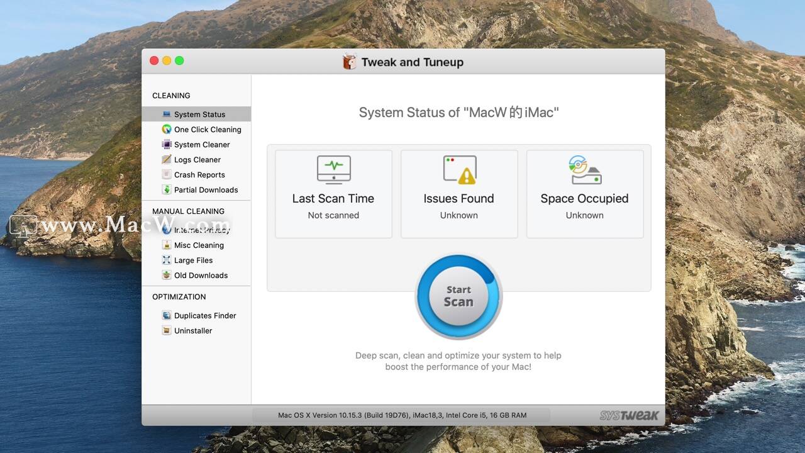This screenshot has width=805, height=453.
Task: Click the Large Files icon
Action: point(167,260)
